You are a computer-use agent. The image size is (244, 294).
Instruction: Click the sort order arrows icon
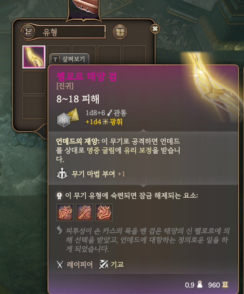tap(28, 32)
